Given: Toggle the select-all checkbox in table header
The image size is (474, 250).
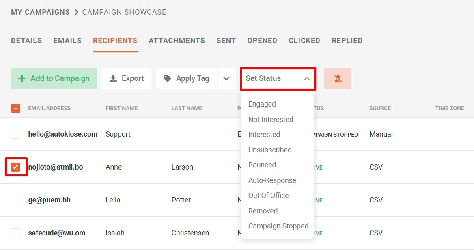Looking at the screenshot, I should (16, 109).
